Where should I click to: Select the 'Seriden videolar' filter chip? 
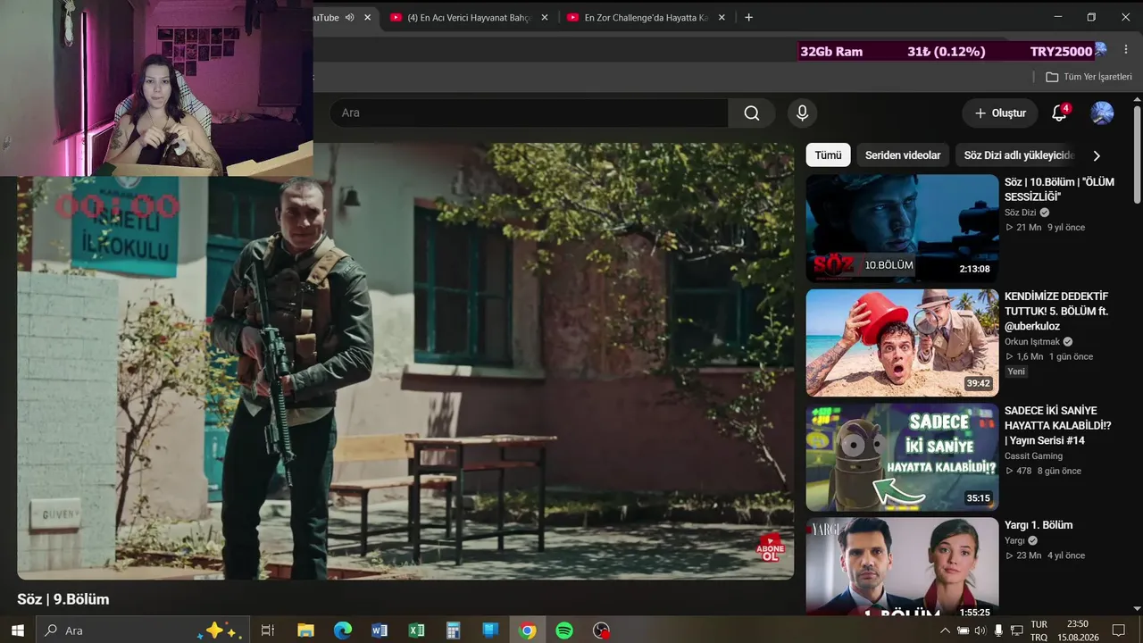point(903,155)
